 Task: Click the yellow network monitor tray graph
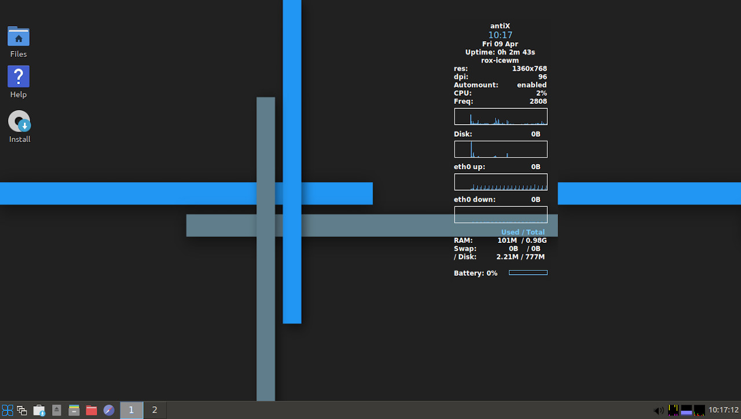point(673,410)
